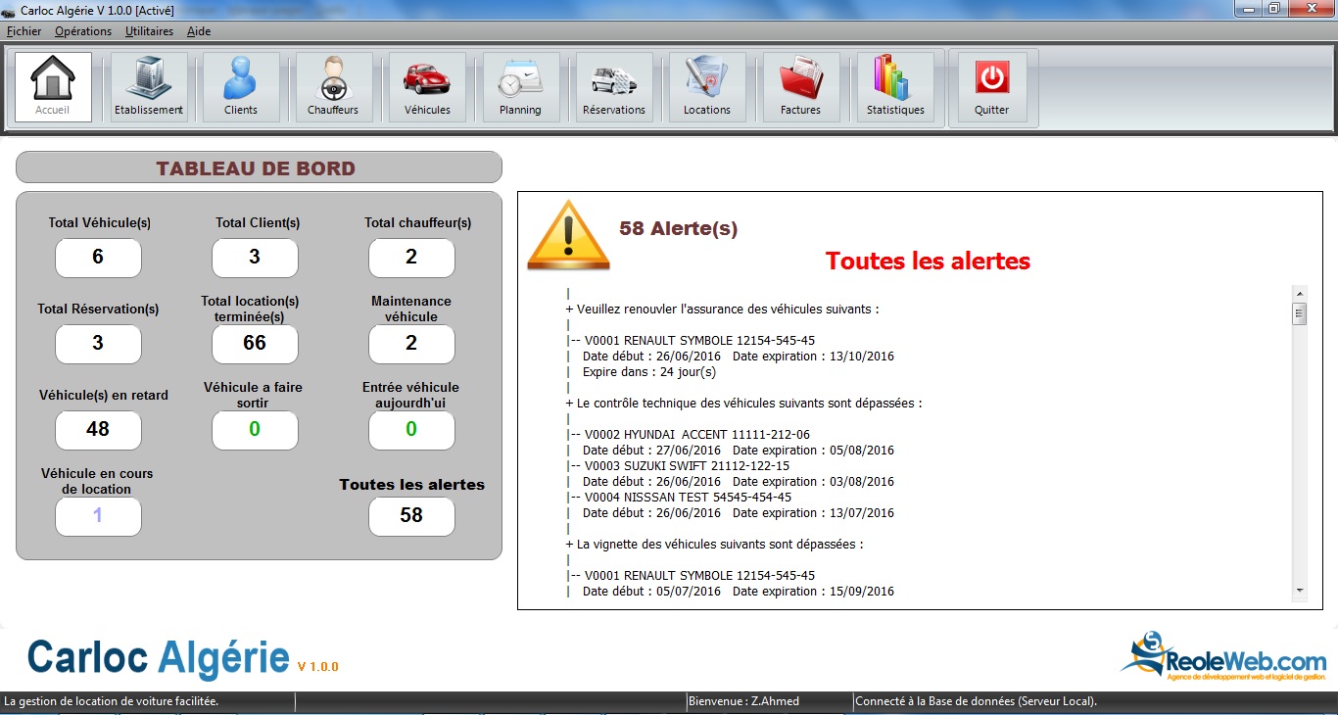Click the ReoleWeb.com logo
The image size is (1338, 715).
pos(1224,656)
